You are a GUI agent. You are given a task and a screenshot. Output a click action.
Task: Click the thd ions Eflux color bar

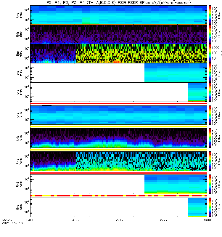(x=210, y=184)
